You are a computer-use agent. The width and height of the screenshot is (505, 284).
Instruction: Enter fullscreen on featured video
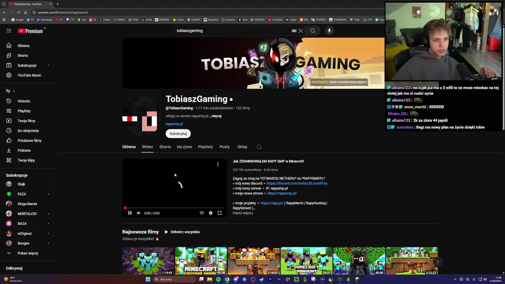click(x=220, y=213)
